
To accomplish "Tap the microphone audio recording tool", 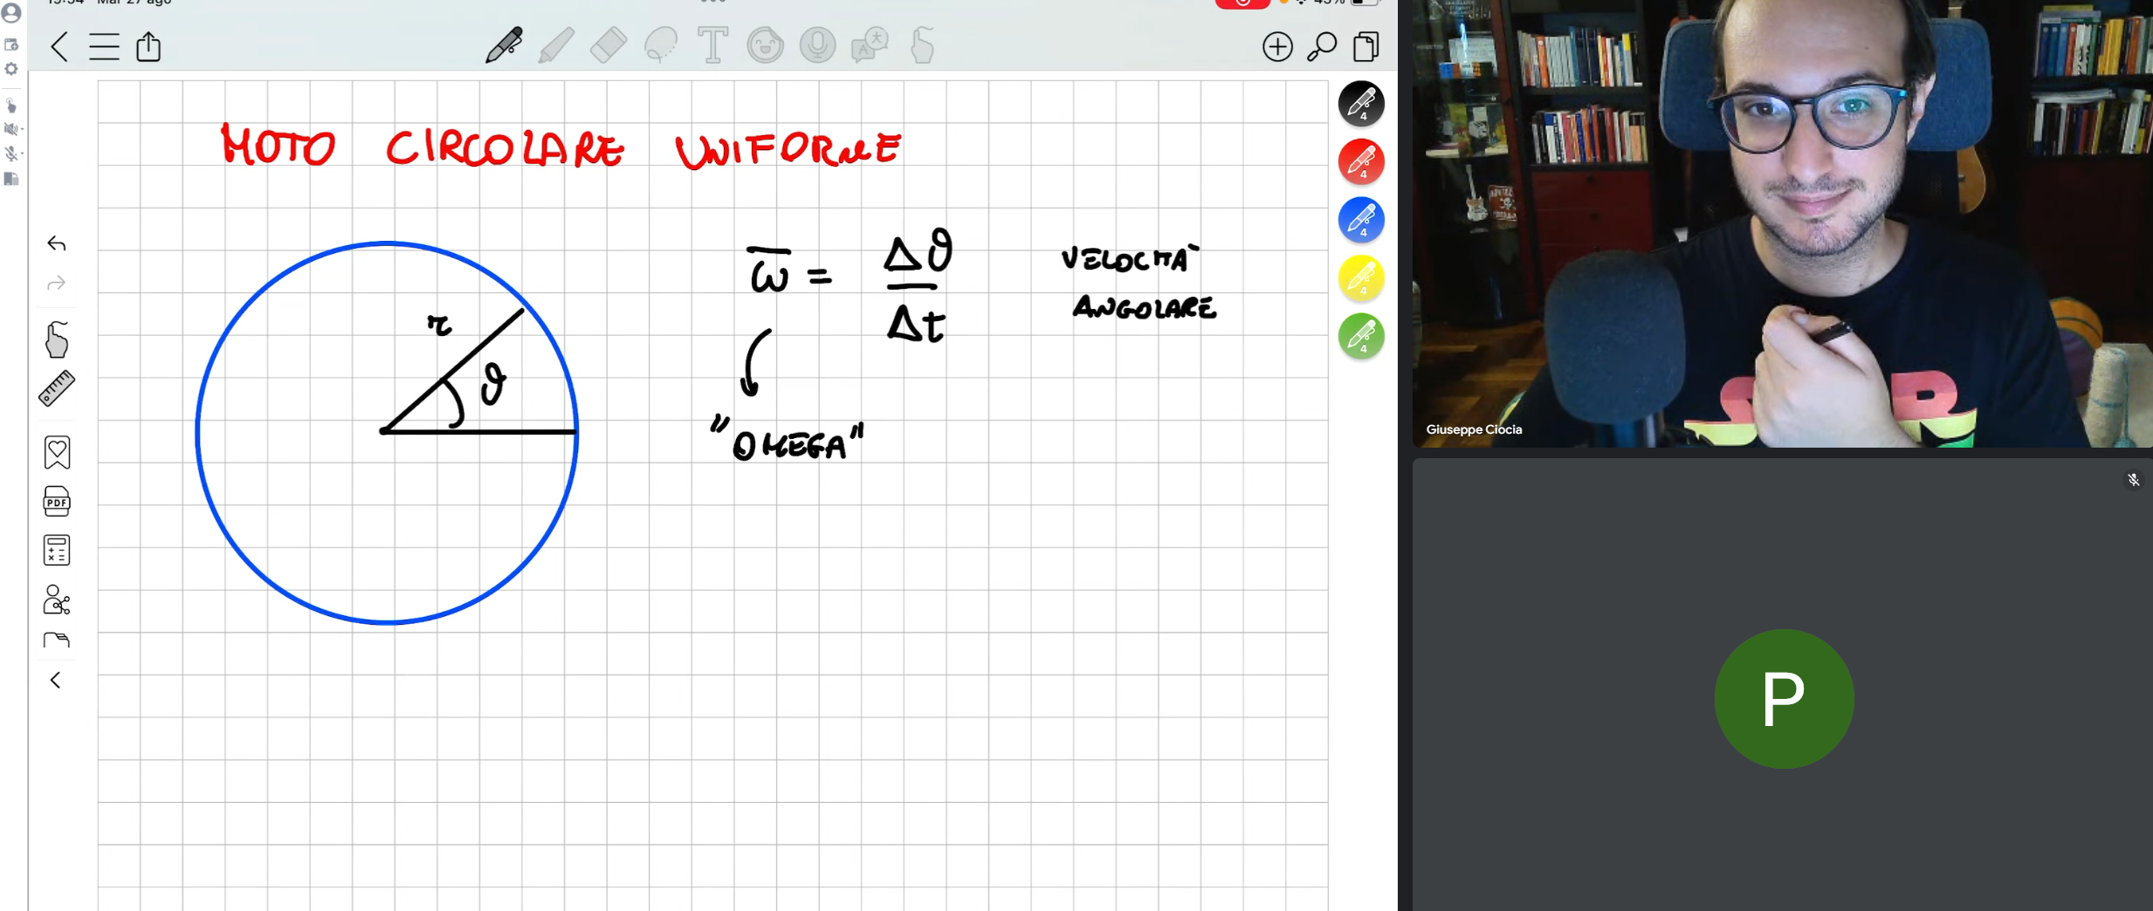I will pos(817,45).
